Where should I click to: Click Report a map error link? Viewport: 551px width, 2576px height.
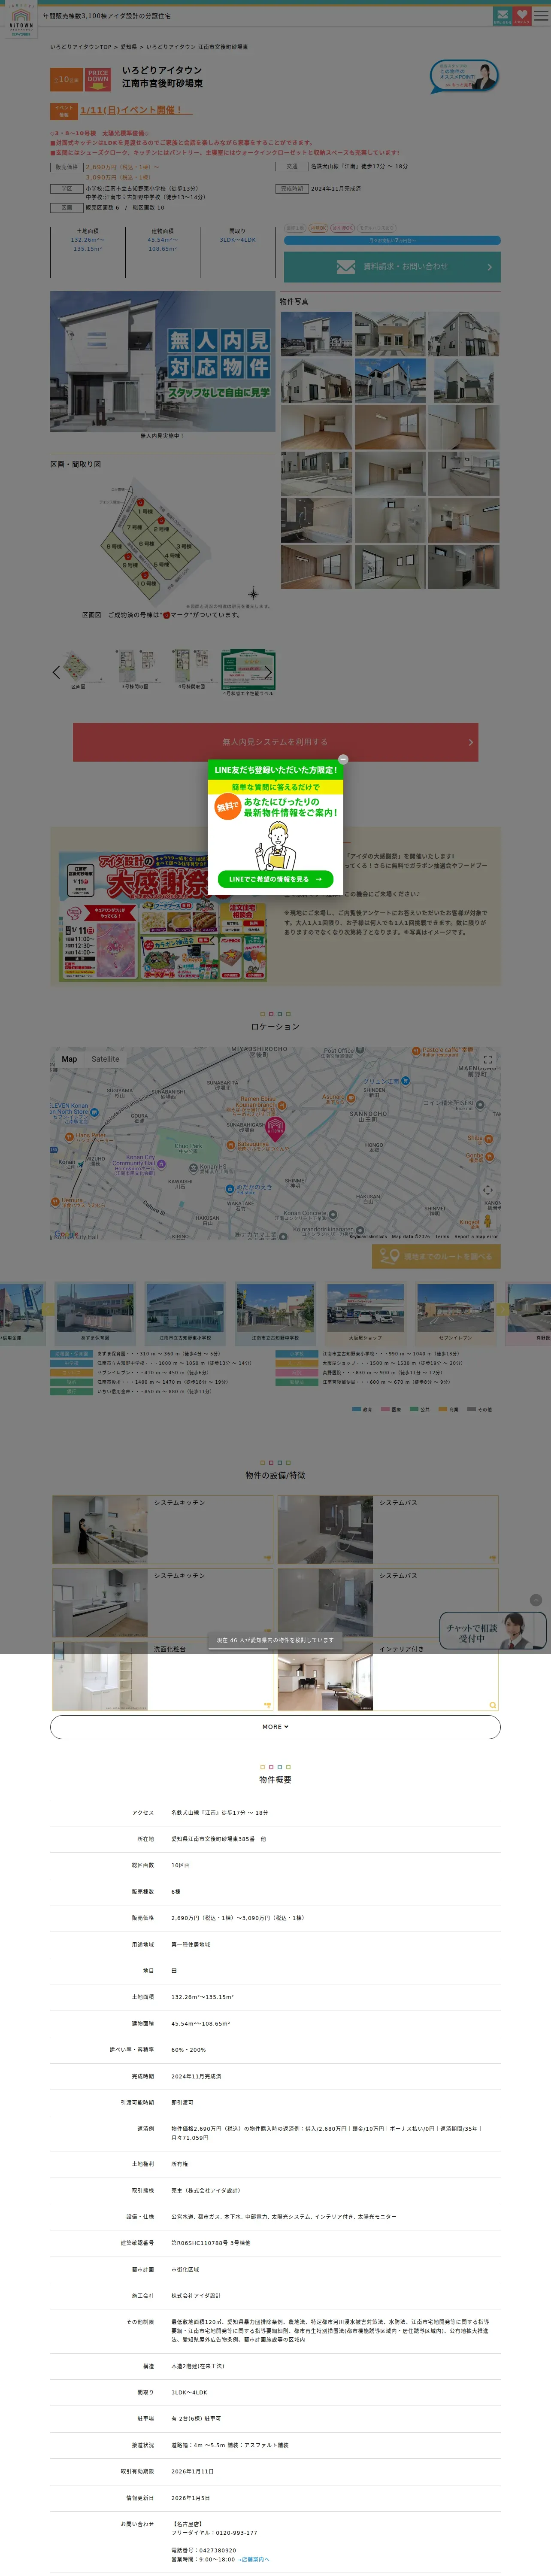click(476, 1237)
